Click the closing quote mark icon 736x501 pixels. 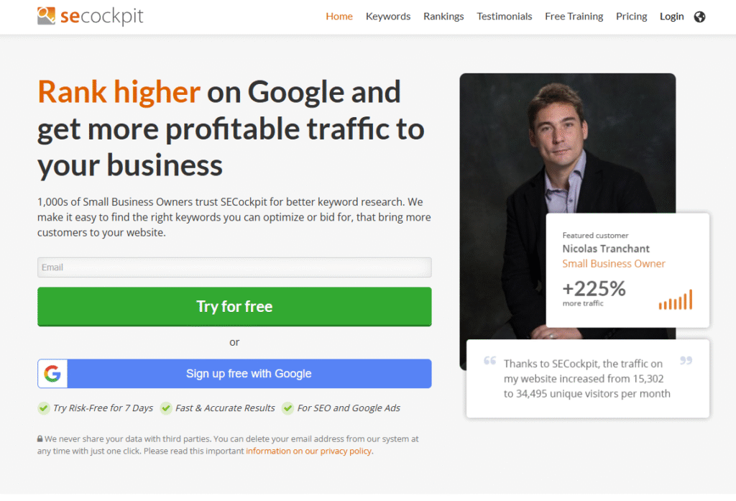coord(686,361)
